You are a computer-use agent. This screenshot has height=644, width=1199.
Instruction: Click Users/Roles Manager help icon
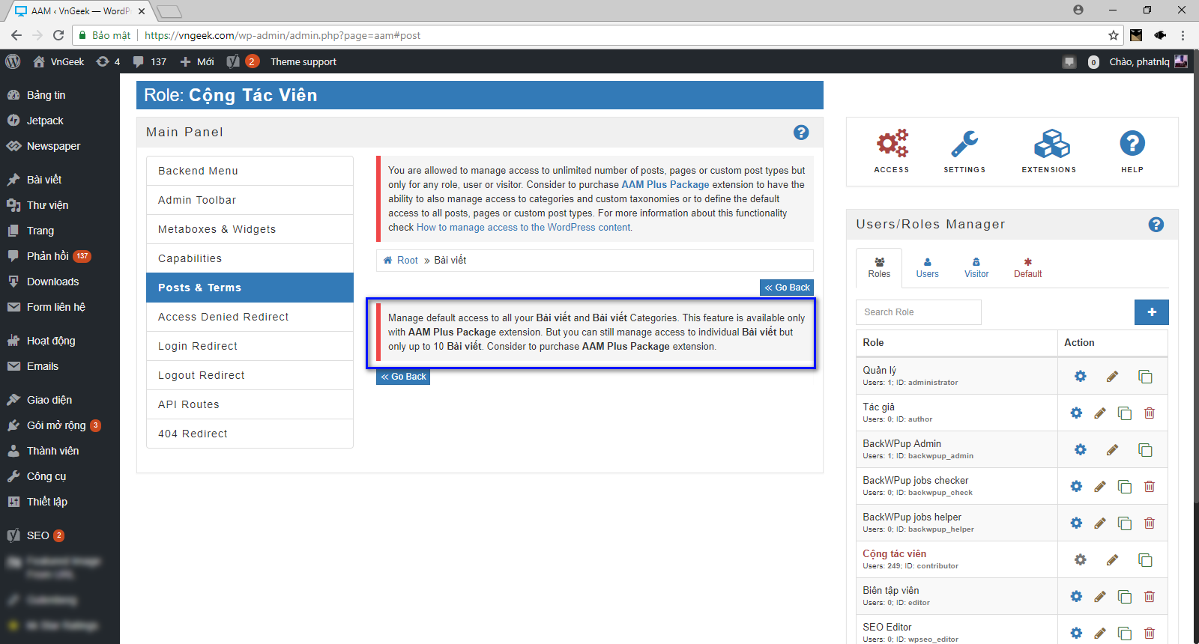click(1156, 224)
